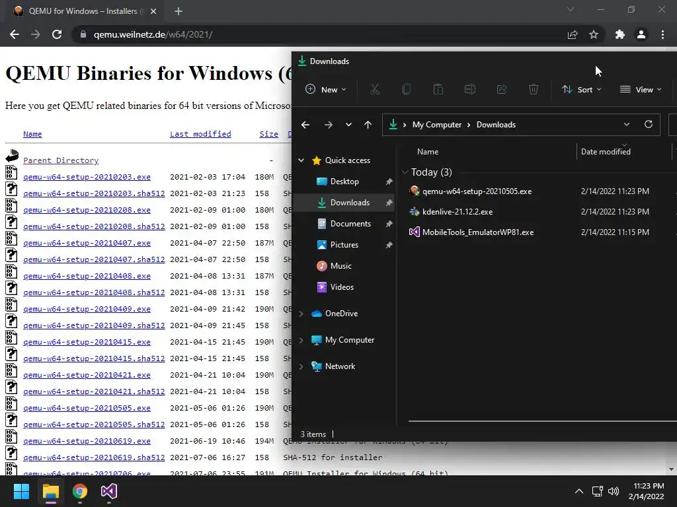Open Chrome three-dot menu

coord(662,34)
